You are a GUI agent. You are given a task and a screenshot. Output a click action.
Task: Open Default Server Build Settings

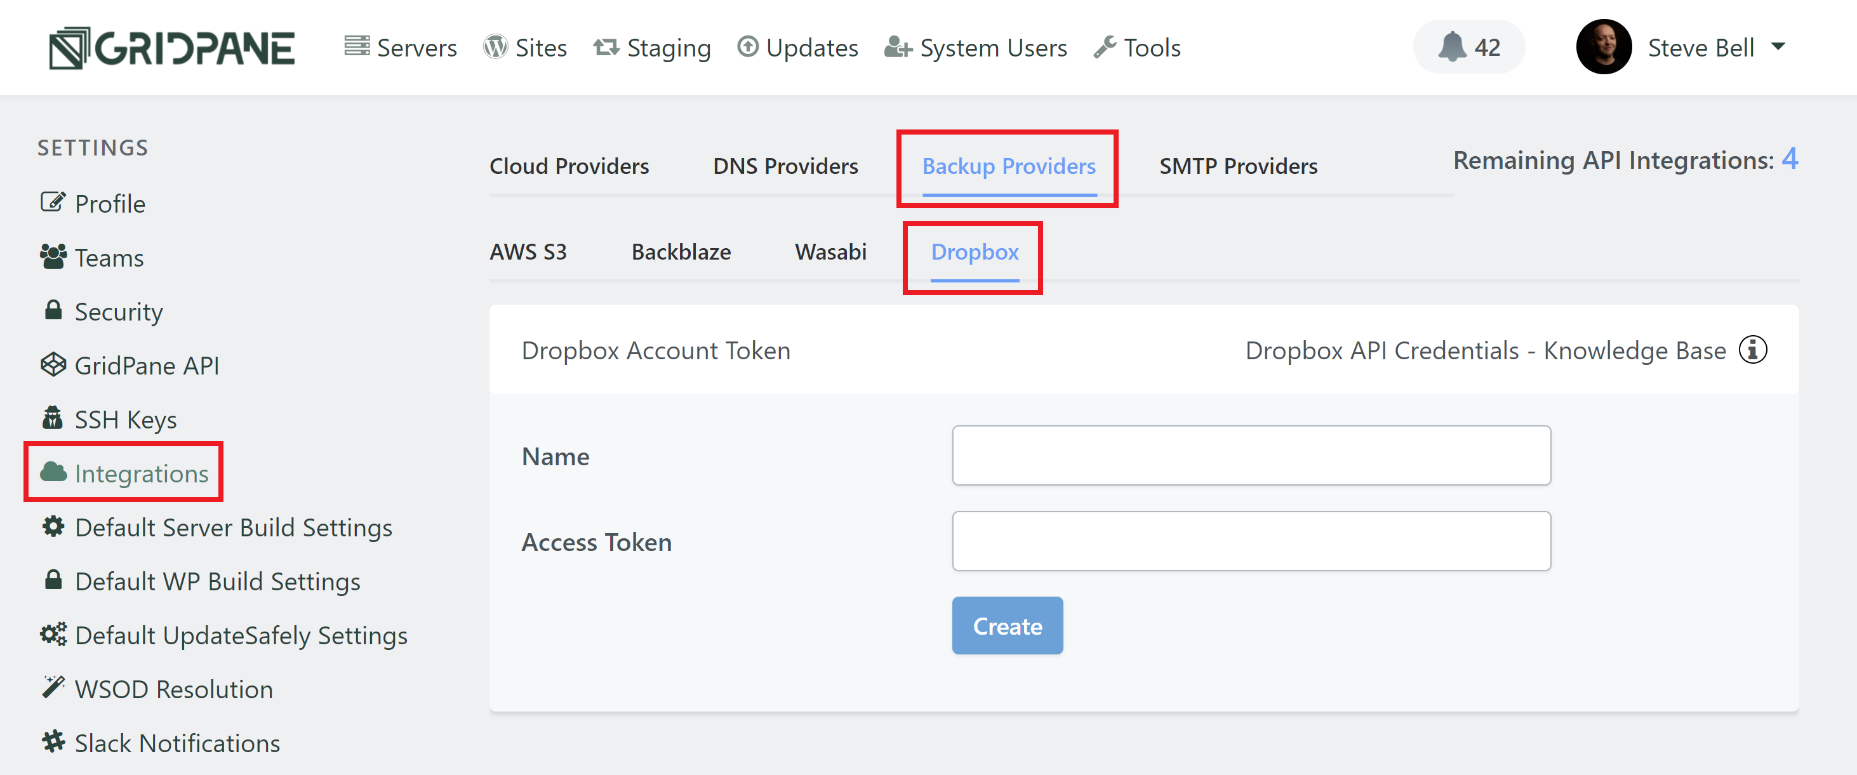[x=217, y=527]
